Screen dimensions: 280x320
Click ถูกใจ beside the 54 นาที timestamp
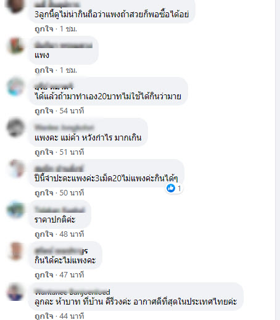(x=44, y=111)
